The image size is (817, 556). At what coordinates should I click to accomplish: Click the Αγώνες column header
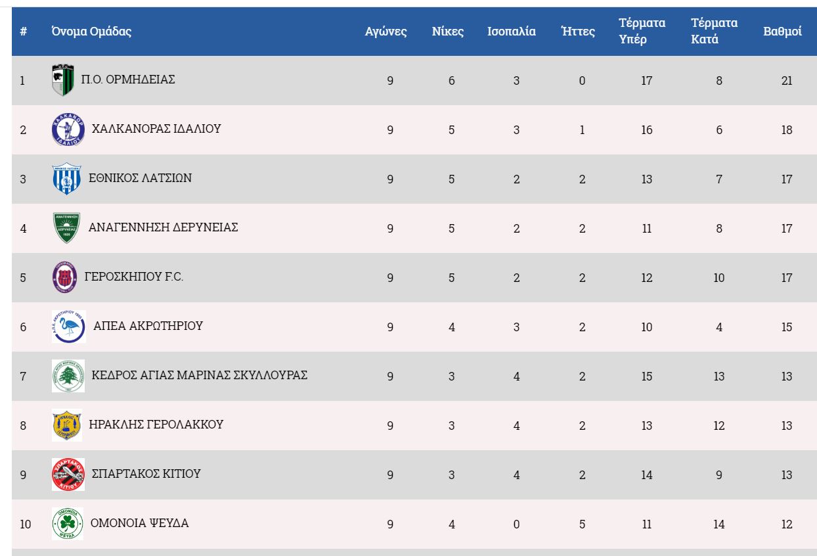coord(386,32)
